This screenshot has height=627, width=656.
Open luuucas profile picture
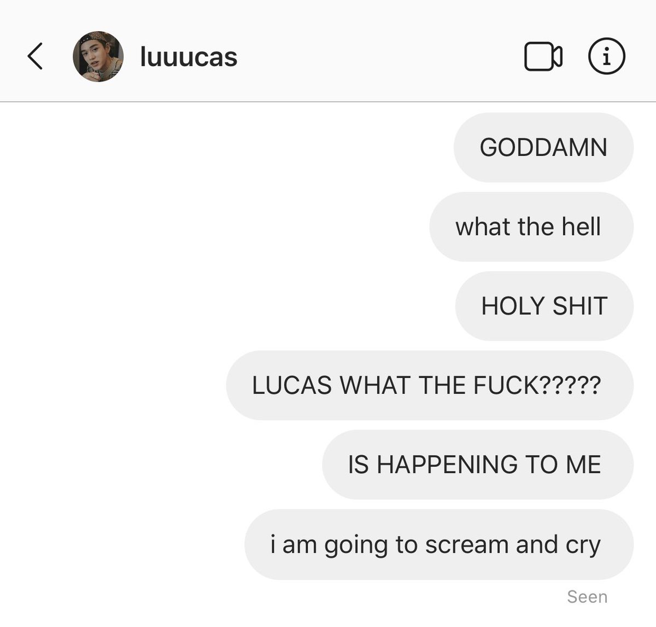coord(98,56)
